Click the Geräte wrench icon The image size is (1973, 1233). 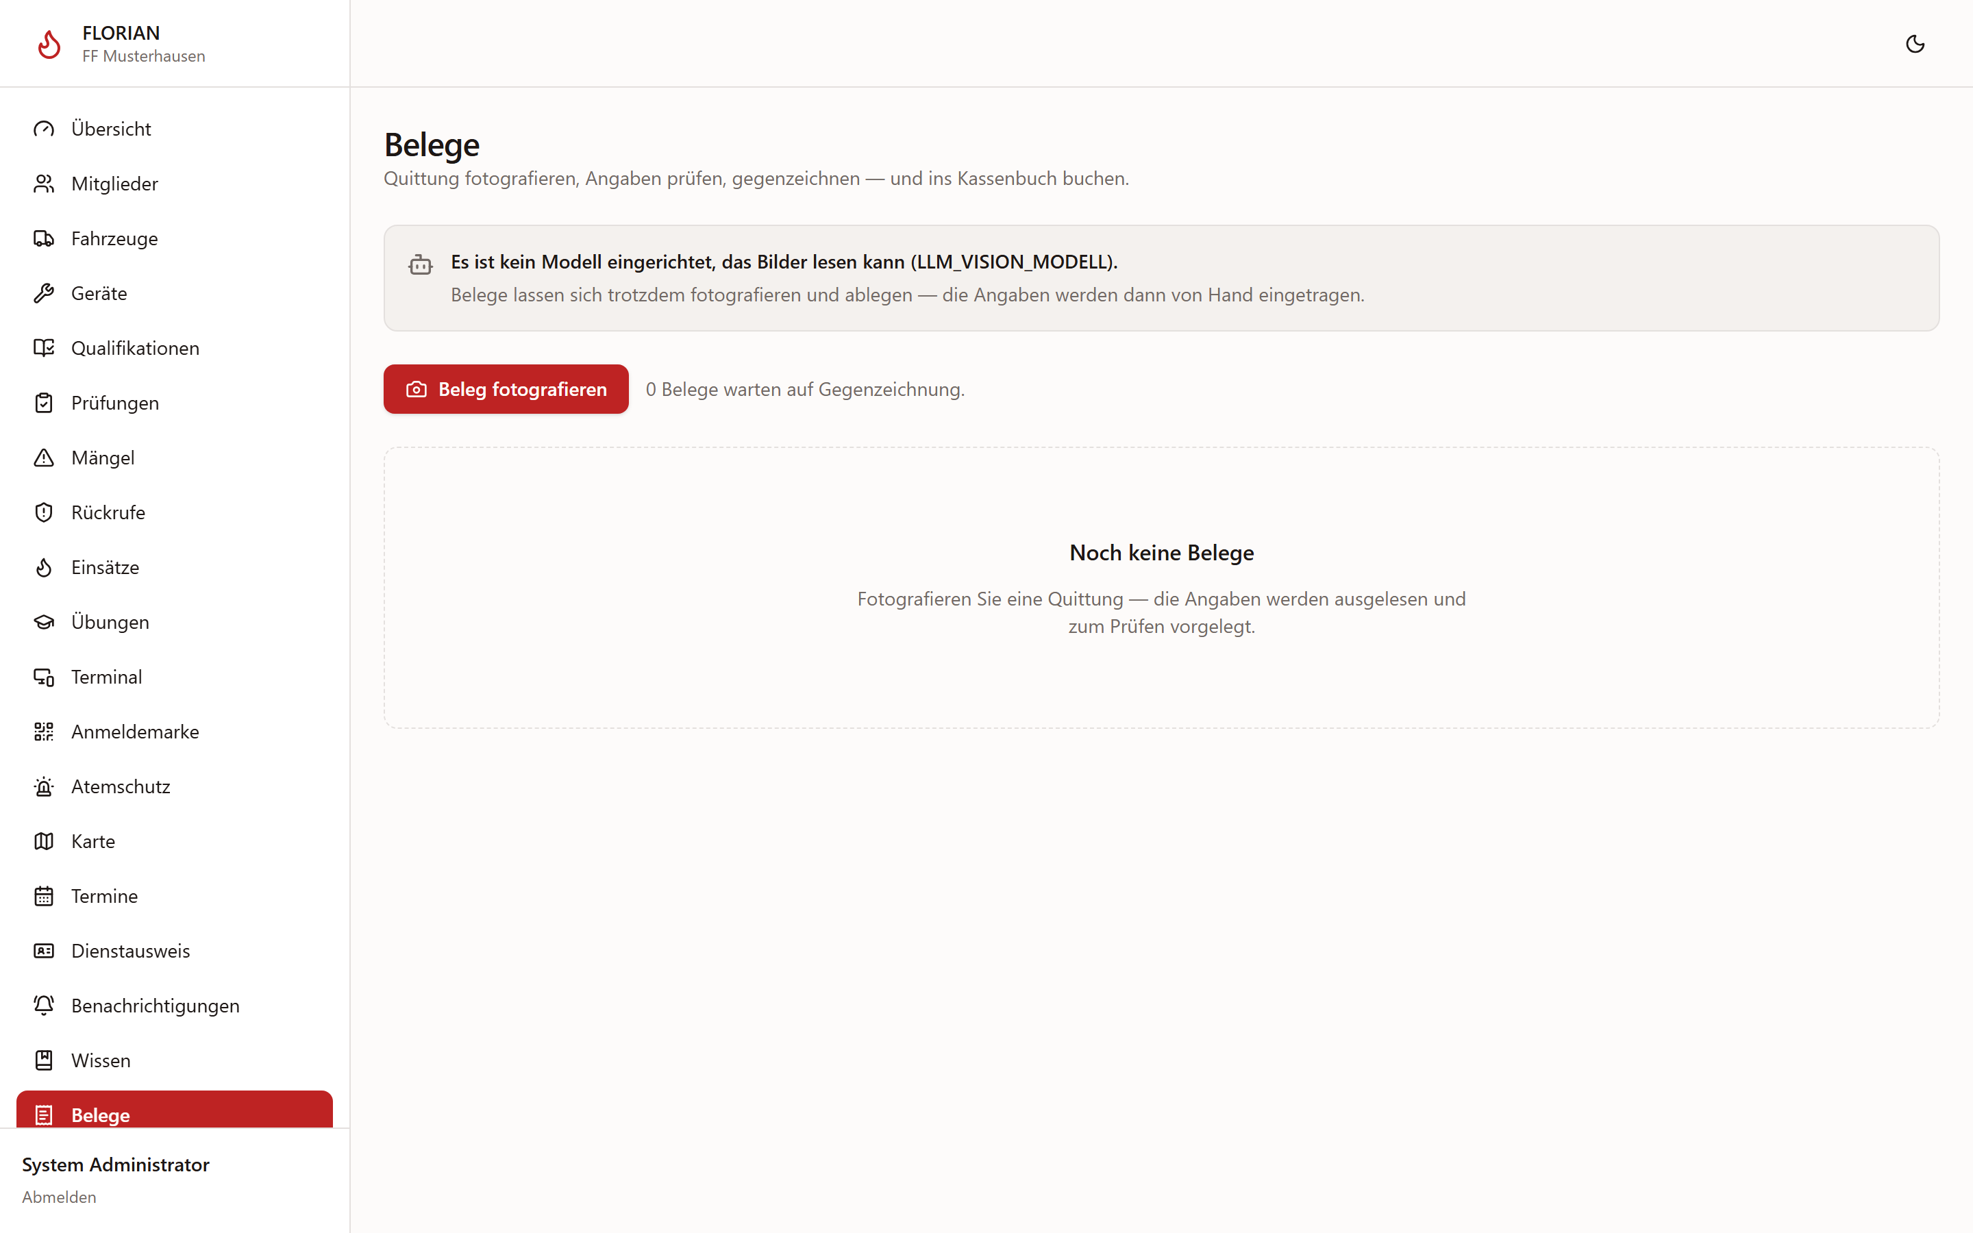(44, 292)
